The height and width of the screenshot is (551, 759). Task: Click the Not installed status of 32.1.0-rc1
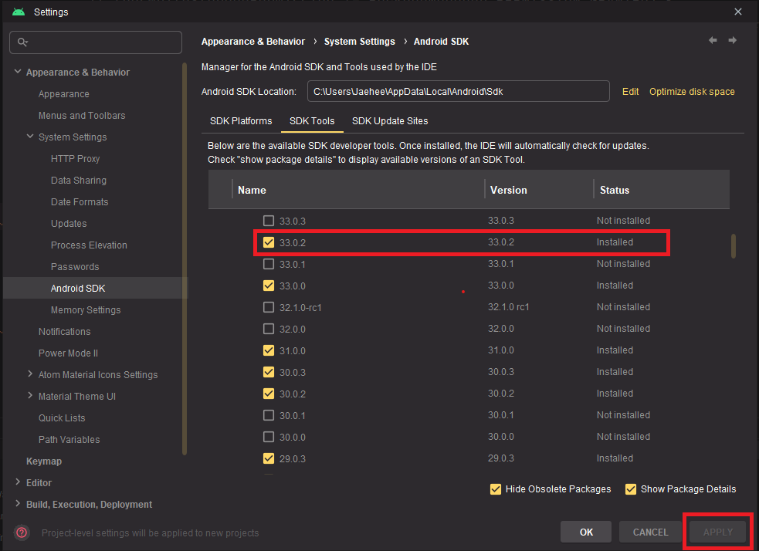tap(623, 307)
